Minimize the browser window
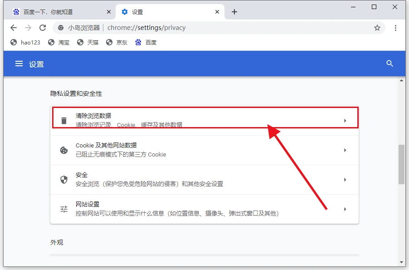409x270 pixels. pos(353,7)
